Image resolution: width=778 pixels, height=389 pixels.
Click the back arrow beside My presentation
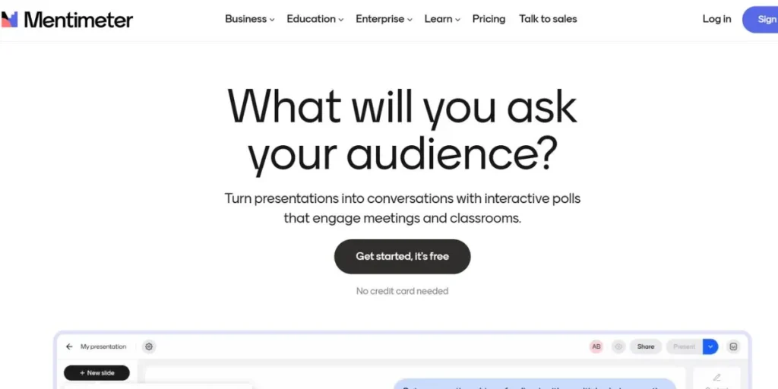tap(69, 346)
